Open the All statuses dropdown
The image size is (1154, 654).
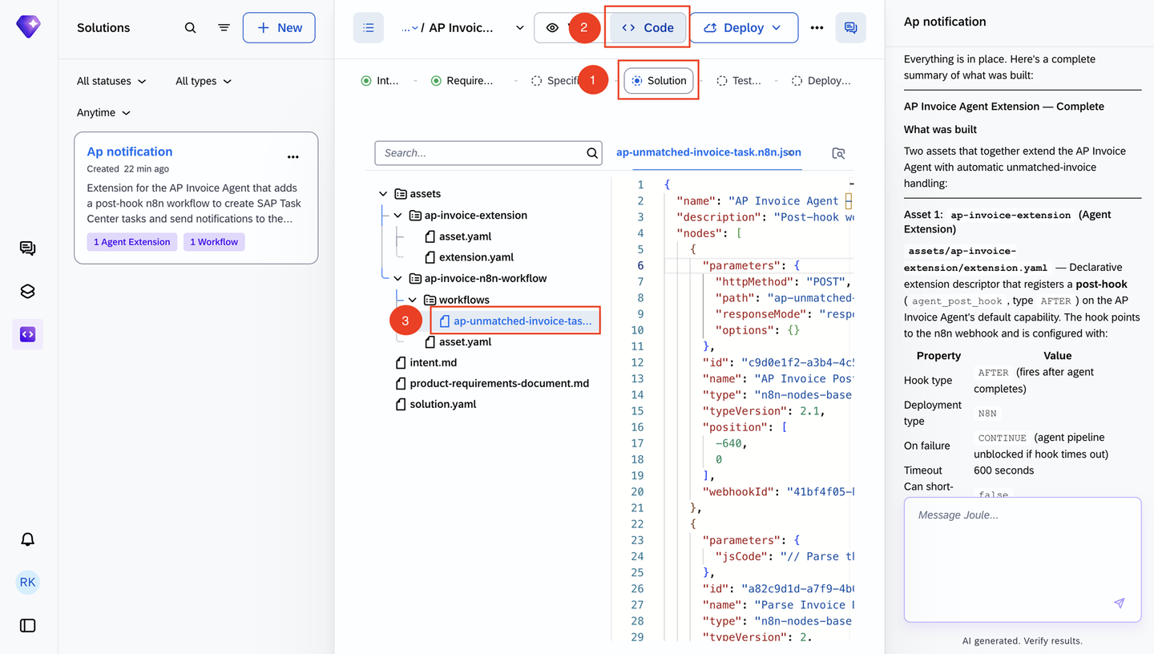click(x=111, y=81)
